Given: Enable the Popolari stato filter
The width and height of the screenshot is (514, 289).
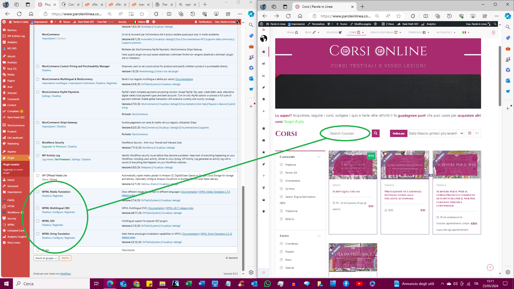Looking at the screenshot, I should tap(281, 252).
